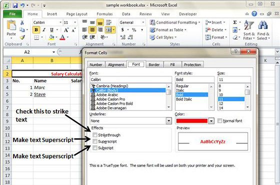Open Excel Help question mark icon
The height and width of the screenshot is (185, 280).
(254, 14)
